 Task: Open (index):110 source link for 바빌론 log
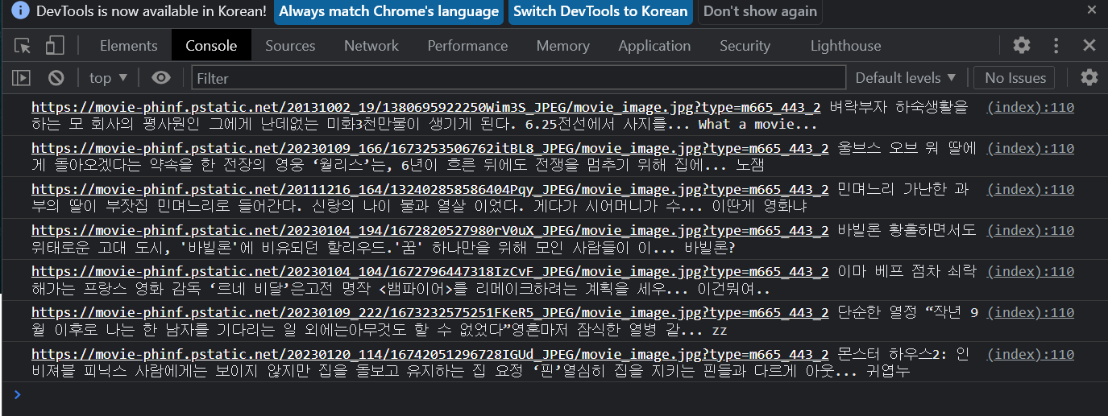point(1031,230)
